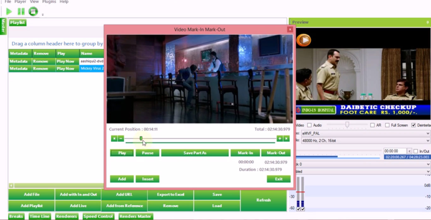Click Add with In and Out button
This screenshot has width=431, height=220.
[x=78, y=195]
